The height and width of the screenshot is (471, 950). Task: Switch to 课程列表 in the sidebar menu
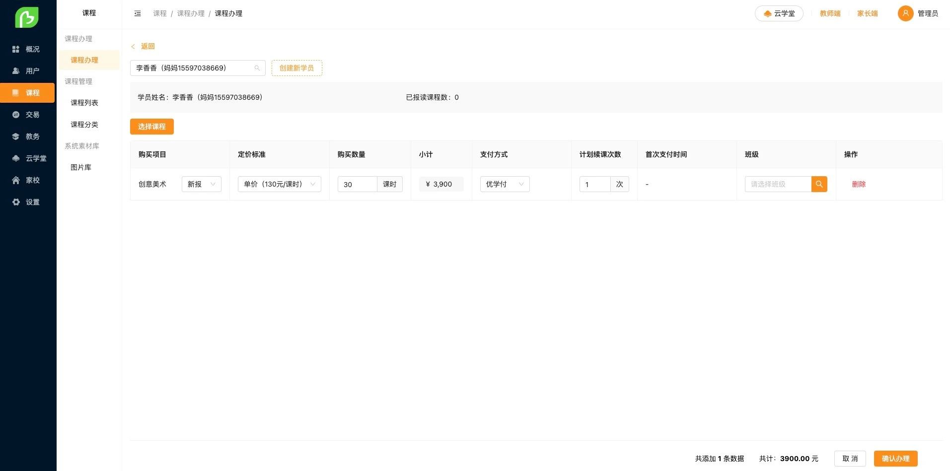pyautogui.click(x=84, y=103)
